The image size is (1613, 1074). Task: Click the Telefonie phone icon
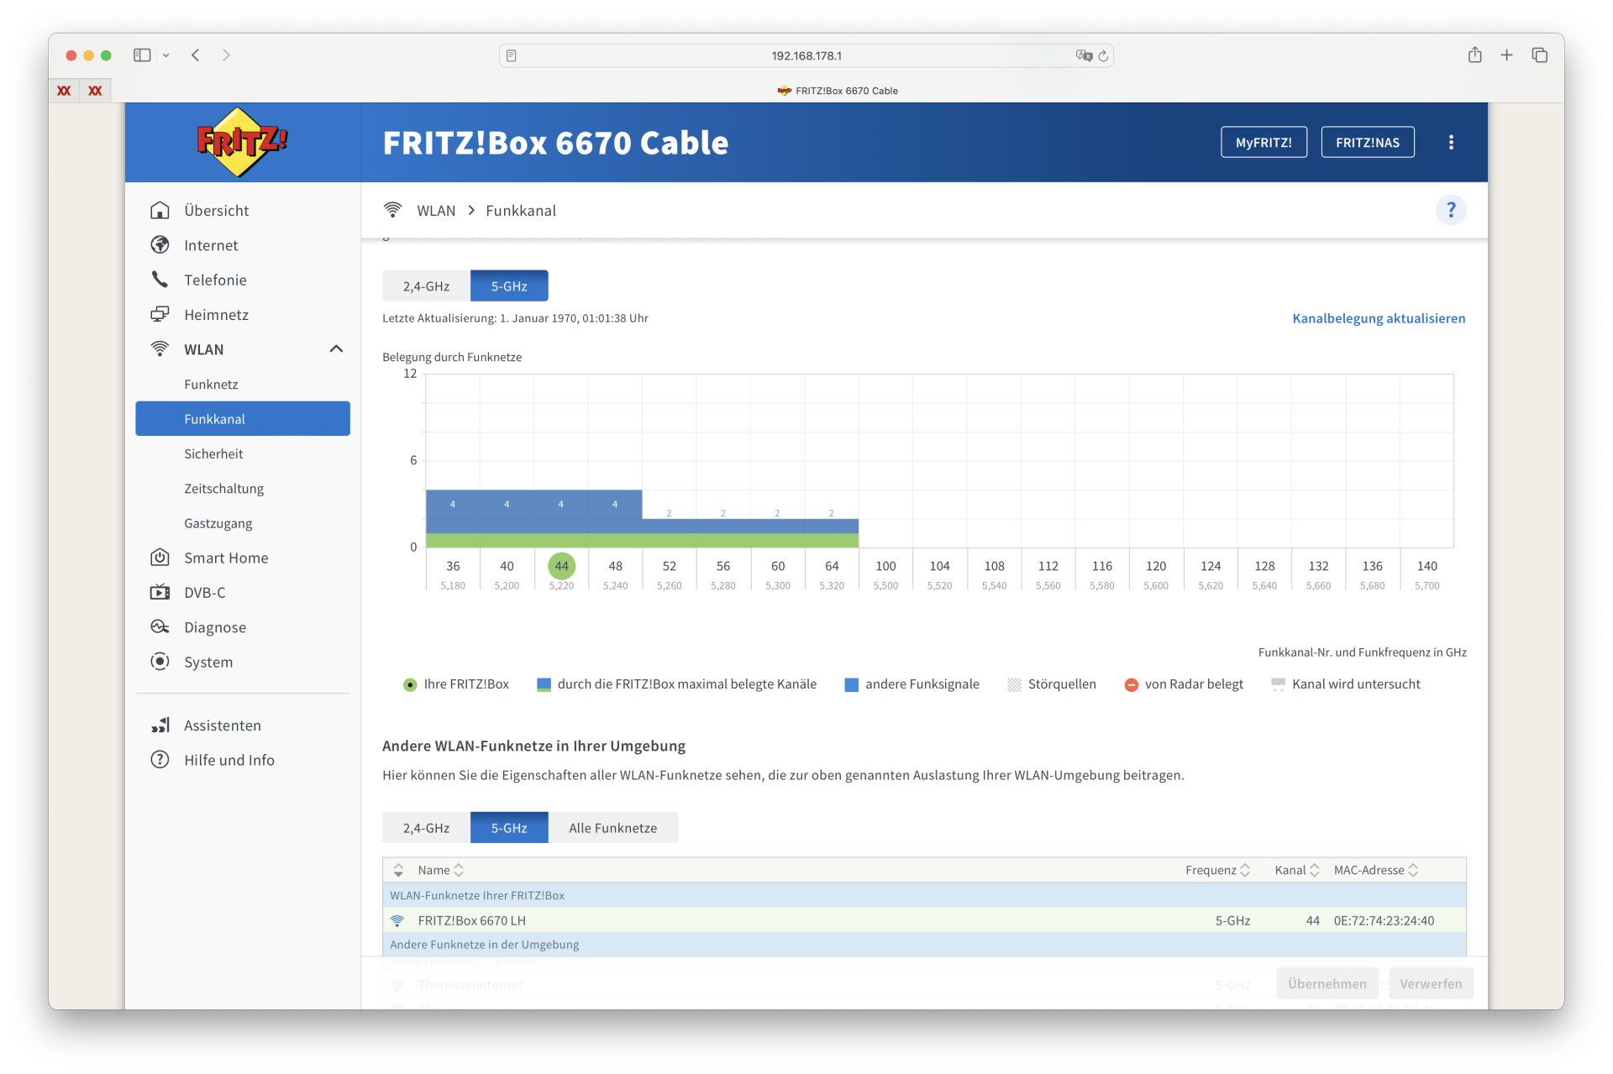point(160,279)
